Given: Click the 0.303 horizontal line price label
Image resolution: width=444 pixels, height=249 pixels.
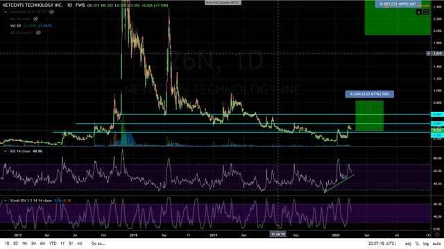Looking at the screenshot, I should [437, 136].
